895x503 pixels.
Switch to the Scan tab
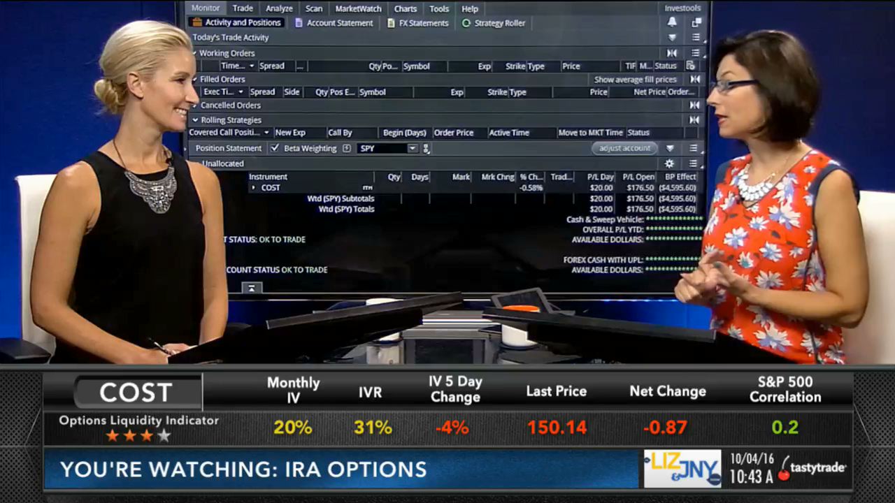click(314, 8)
